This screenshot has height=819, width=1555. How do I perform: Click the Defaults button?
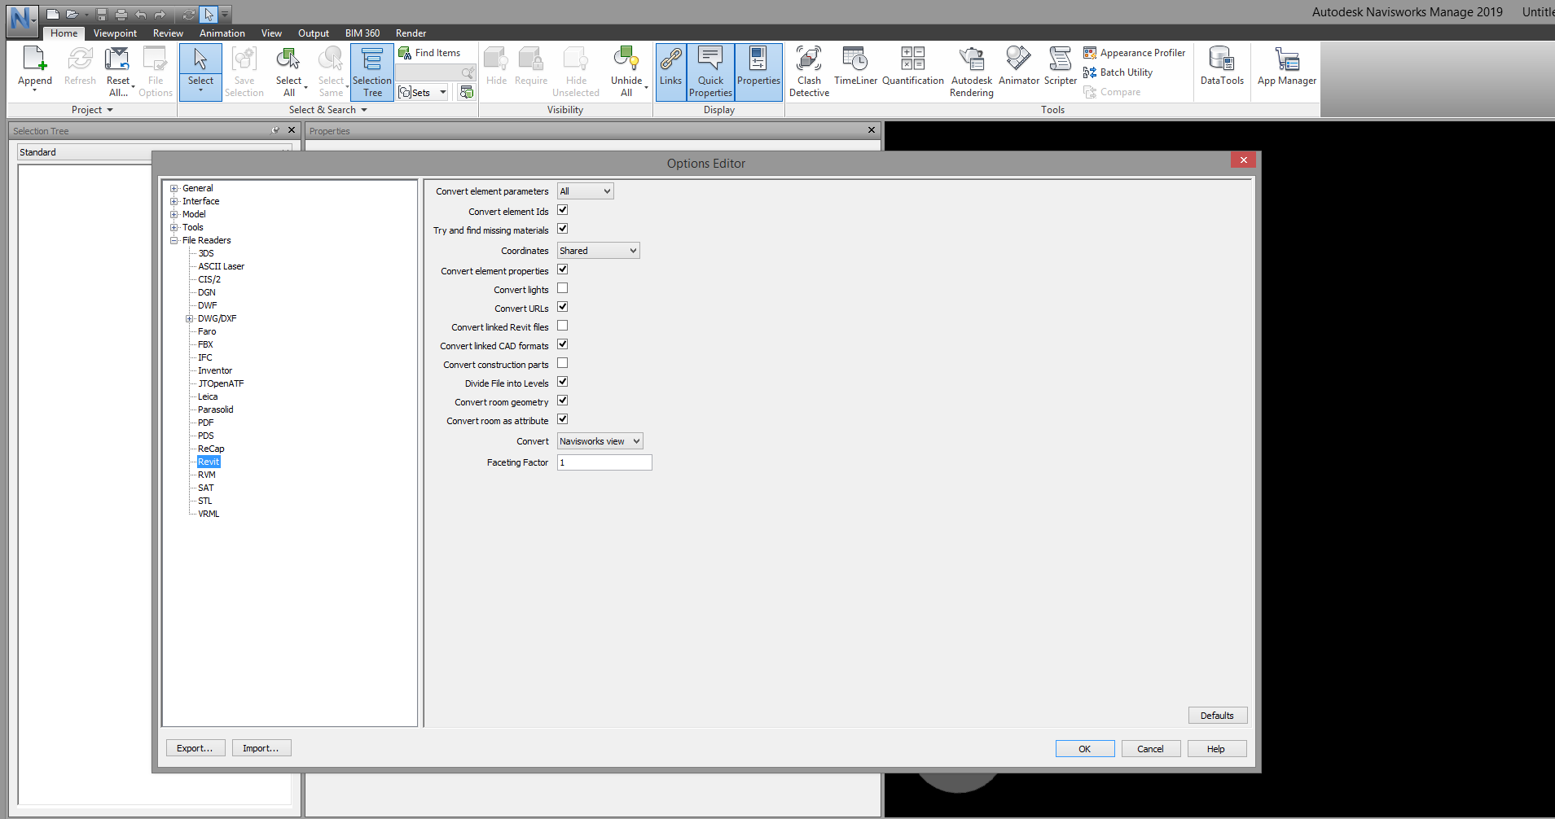click(1217, 715)
